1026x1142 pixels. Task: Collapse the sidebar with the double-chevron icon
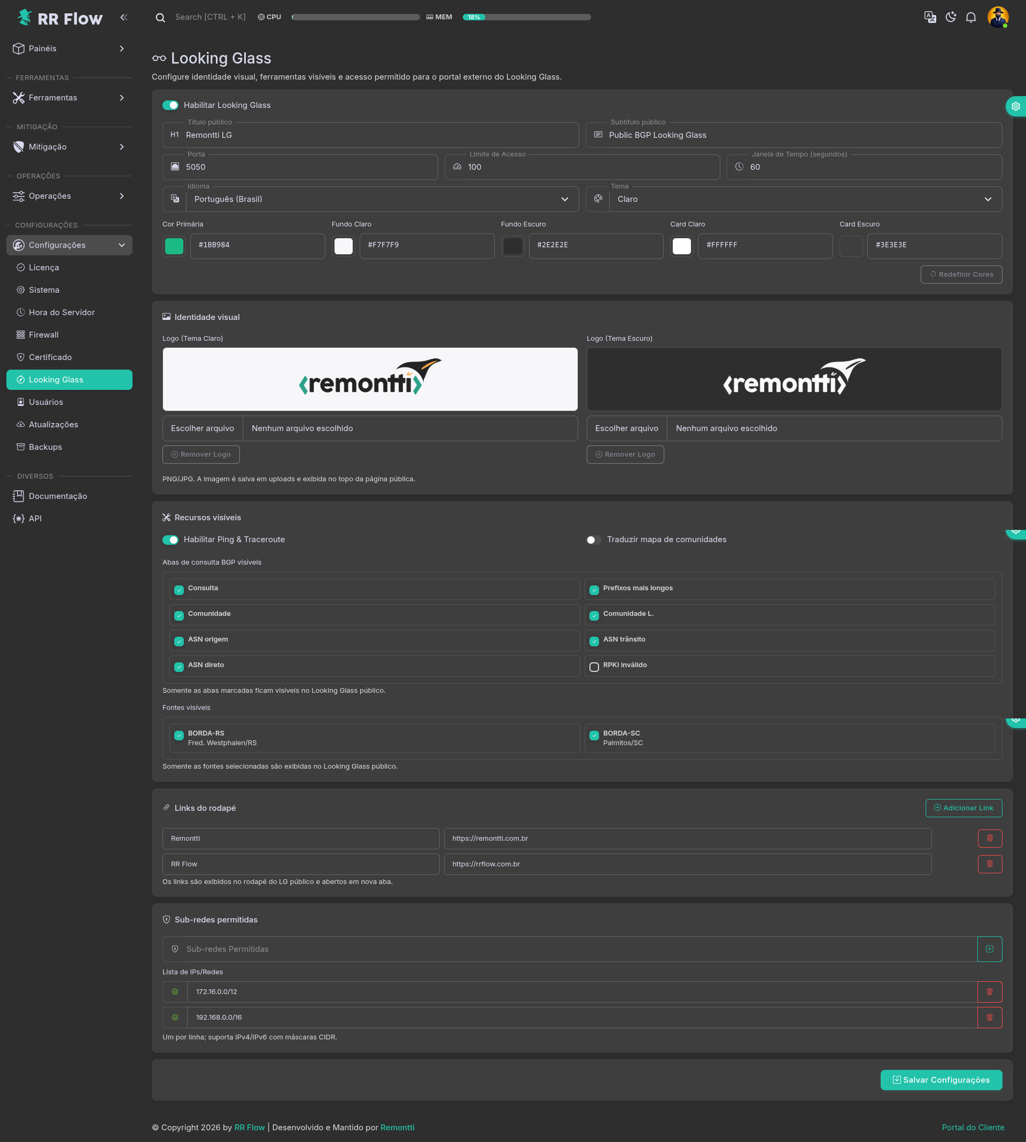(123, 18)
